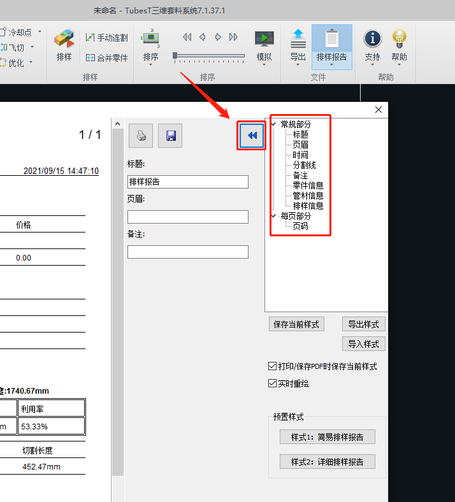Apply 样式1: 简易排样报告 preset

click(327, 437)
